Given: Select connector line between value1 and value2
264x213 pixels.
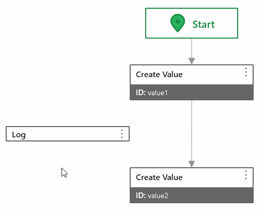Looking at the screenshot, I should [x=192, y=131].
